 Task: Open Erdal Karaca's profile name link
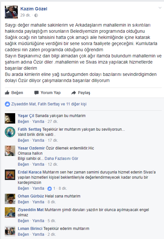tap(30, 172)
